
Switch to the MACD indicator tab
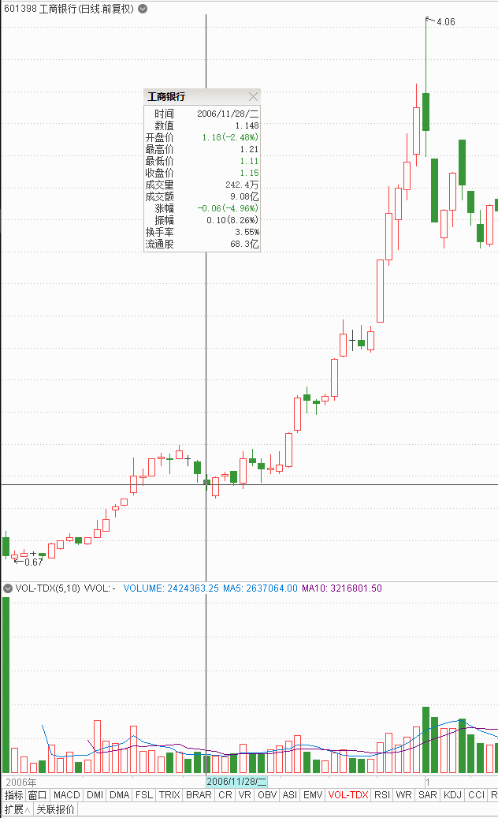[x=67, y=795]
